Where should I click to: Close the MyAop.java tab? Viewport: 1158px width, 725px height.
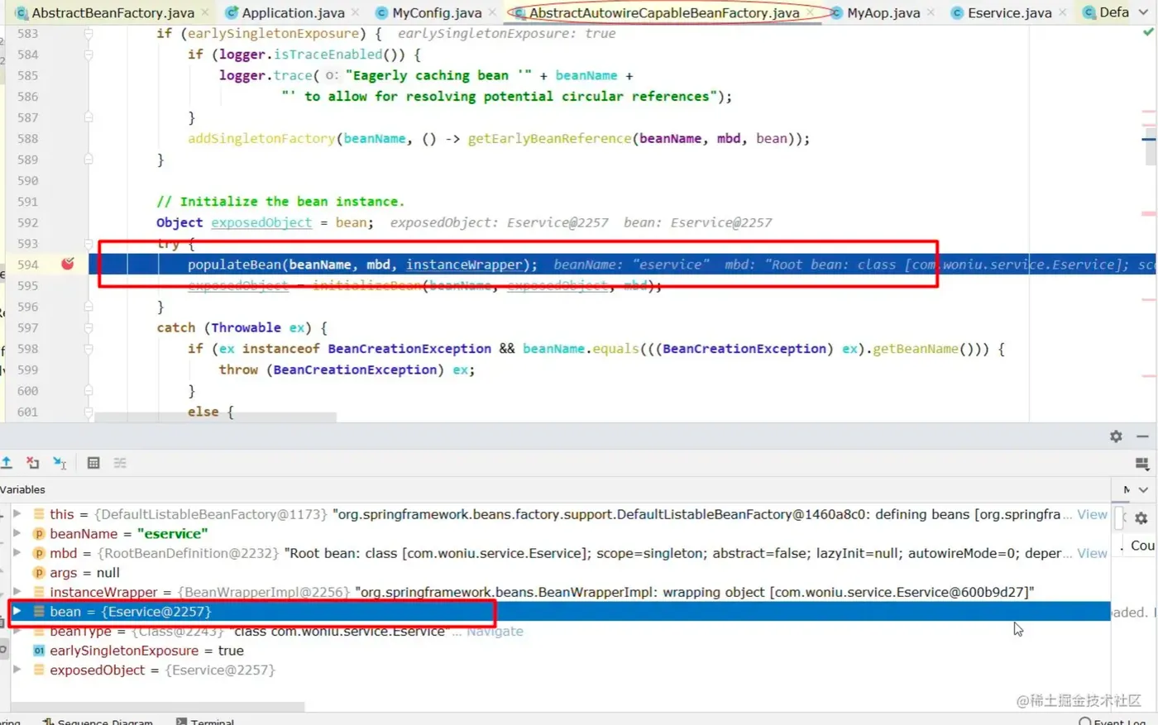931,12
